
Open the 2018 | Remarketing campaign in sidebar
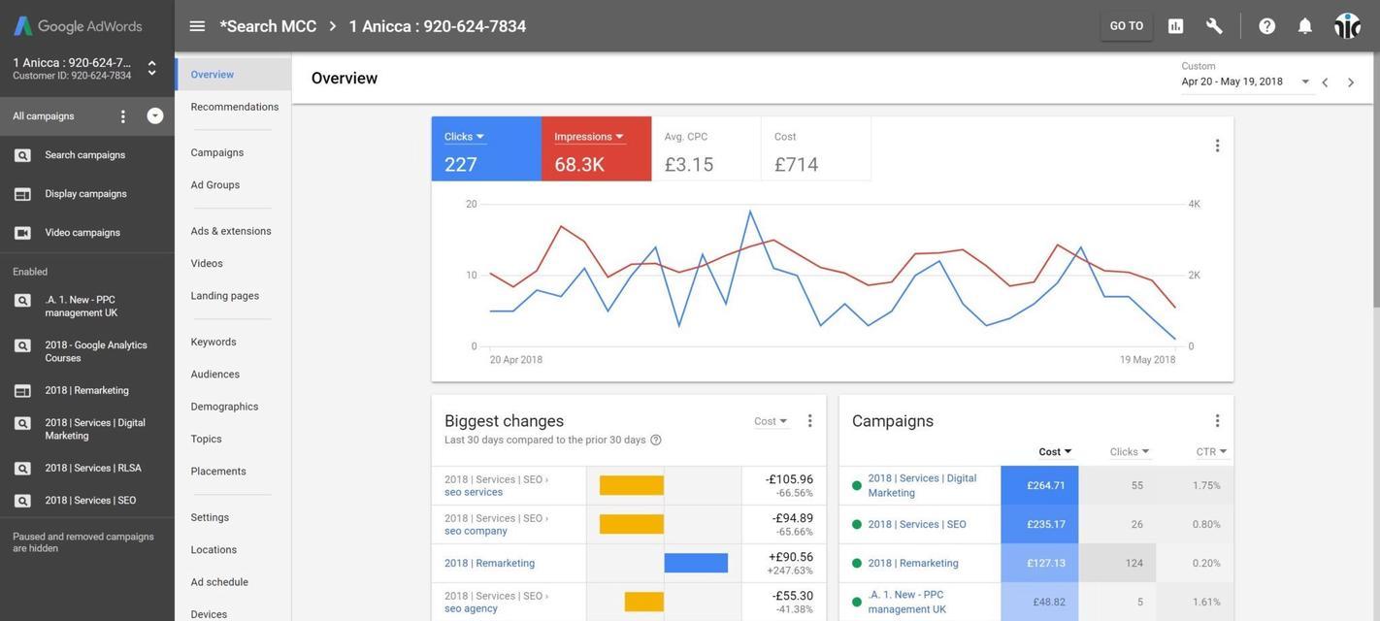pyautogui.click(x=87, y=391)
